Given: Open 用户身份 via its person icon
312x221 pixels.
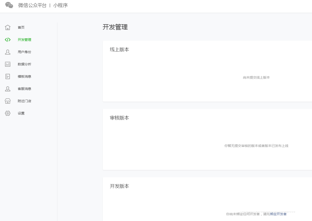Looking at the screenshot, I should [x=7, y=52].
